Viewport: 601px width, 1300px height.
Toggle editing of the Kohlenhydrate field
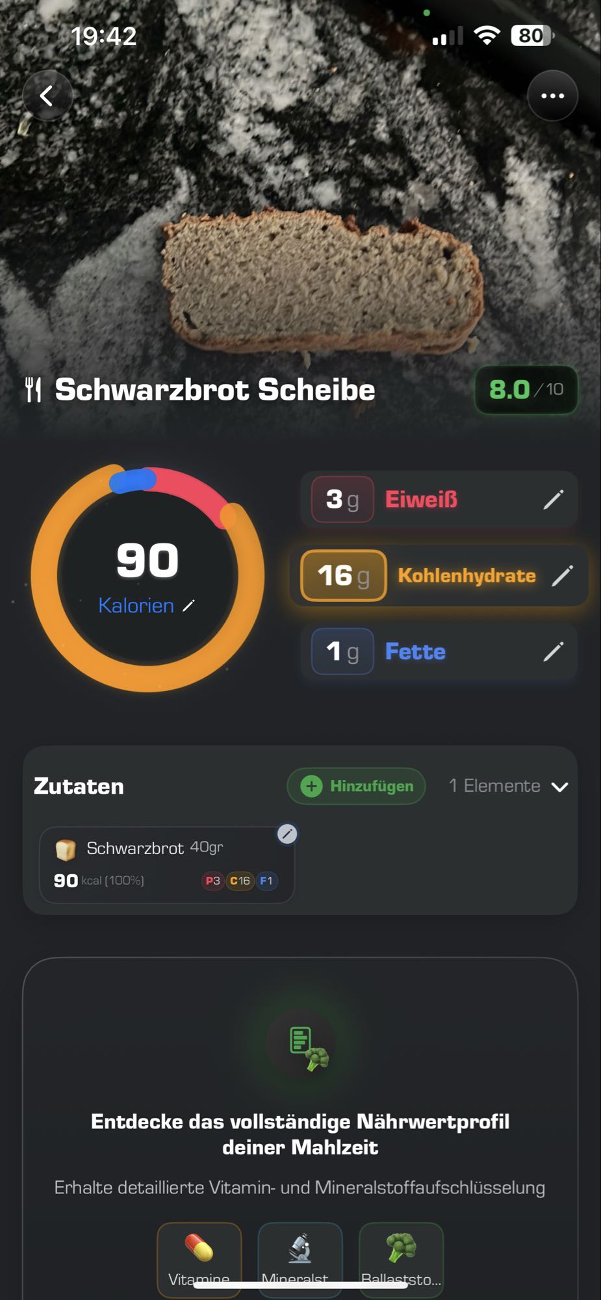[563, 575]
